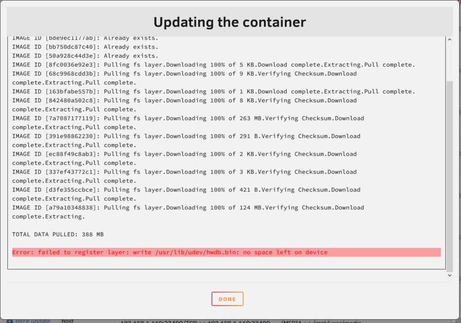Click the download icon beside force update
Viewport: 461px width, 323px height.
10,321
